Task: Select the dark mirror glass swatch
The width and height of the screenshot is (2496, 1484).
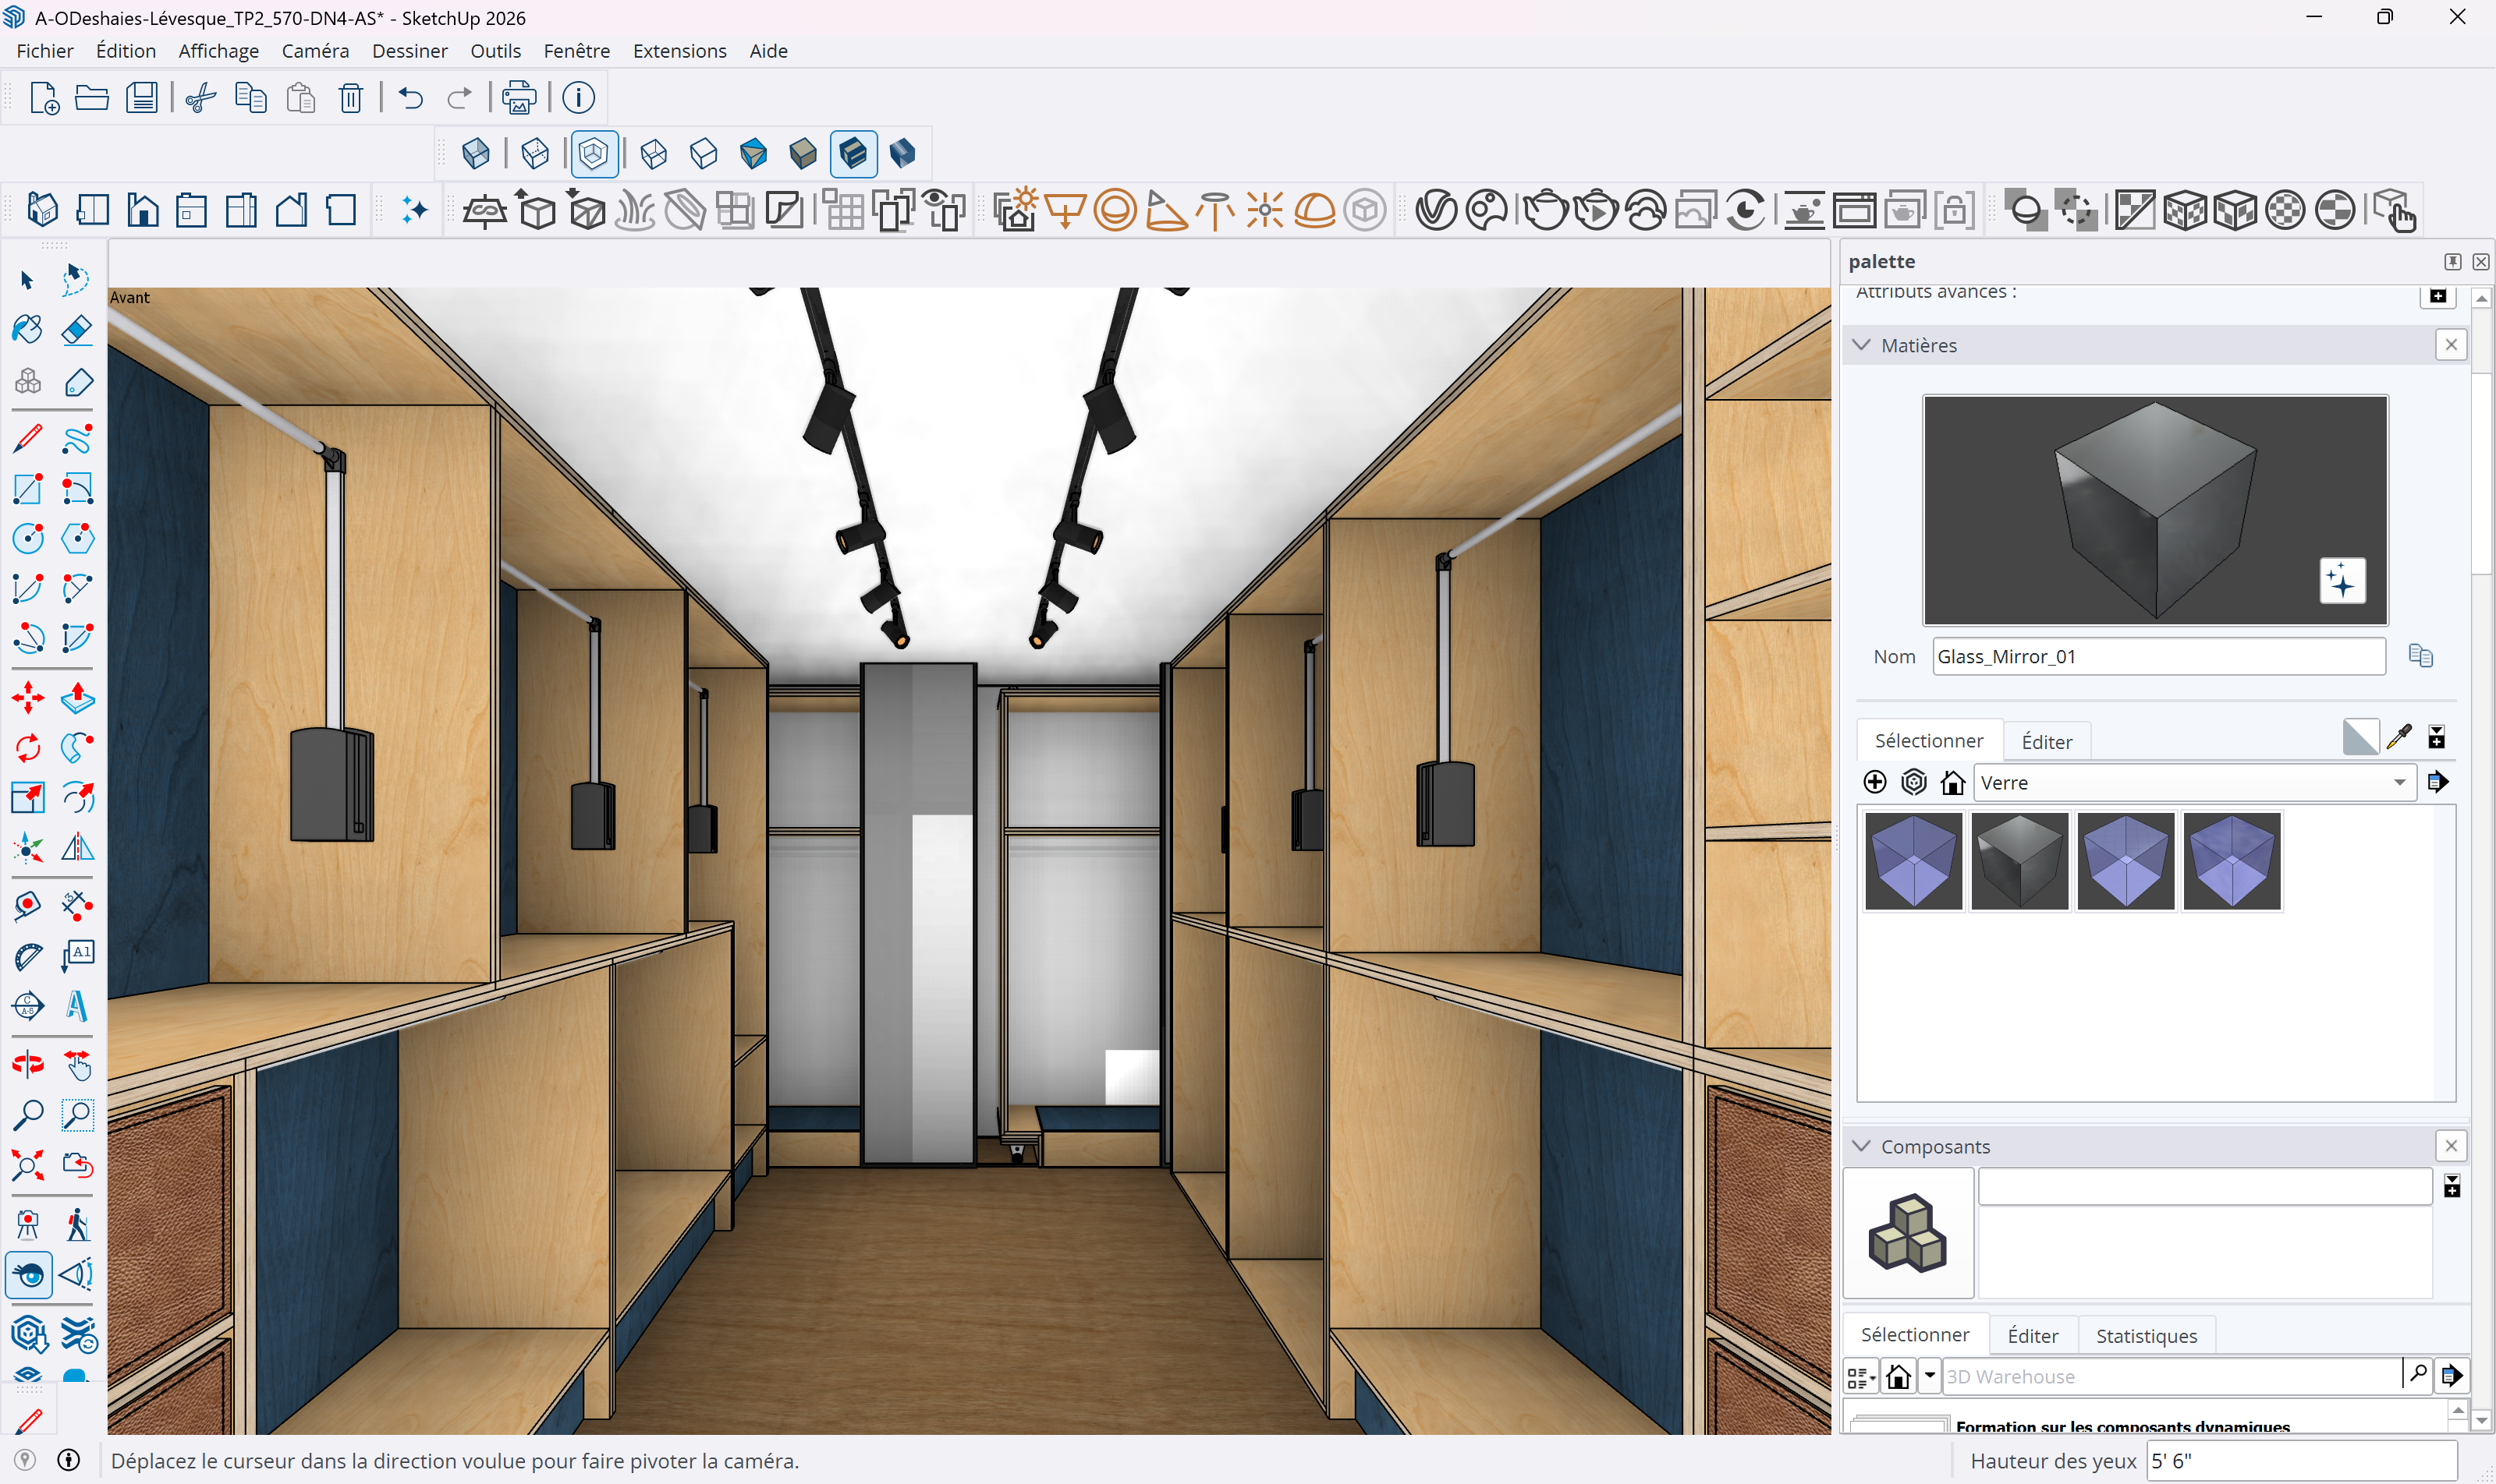Action: pyautogui.click(x=2019, y=861)
